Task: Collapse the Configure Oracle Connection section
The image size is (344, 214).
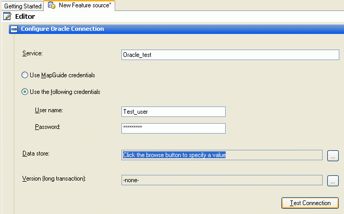Action: [14, 29]
